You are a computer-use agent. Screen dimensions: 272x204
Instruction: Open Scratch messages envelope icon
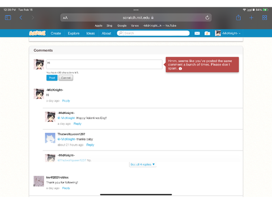(197, 33)
